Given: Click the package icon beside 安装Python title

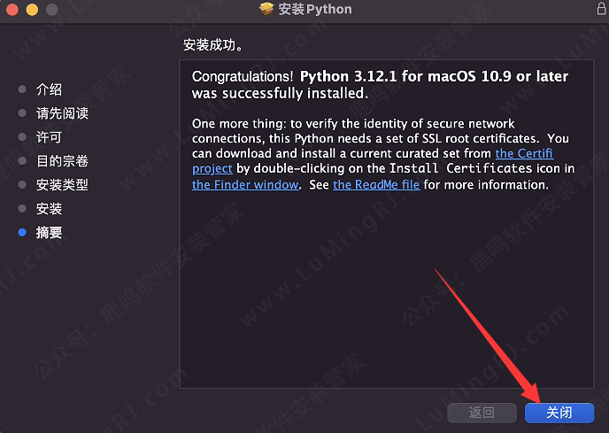Looking at the screenshot, I should tap(266, 9).
